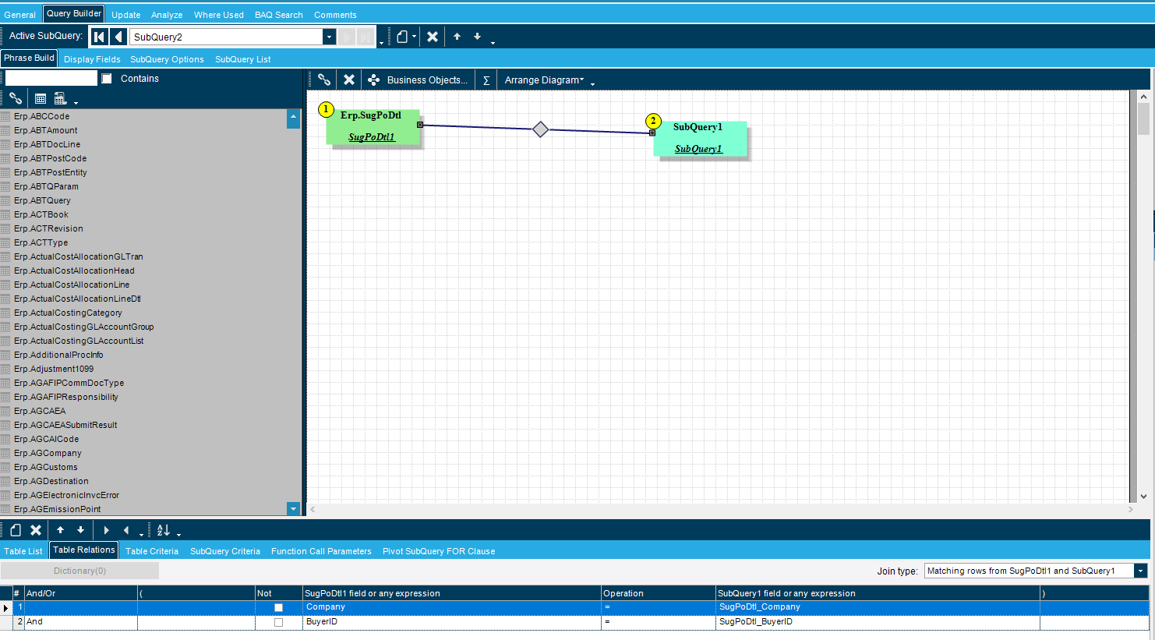Select Erp.AGEmissionPoint in the table list
Image resolution: width=1155 pixels, height=640 pixels.
coord(58,509)
